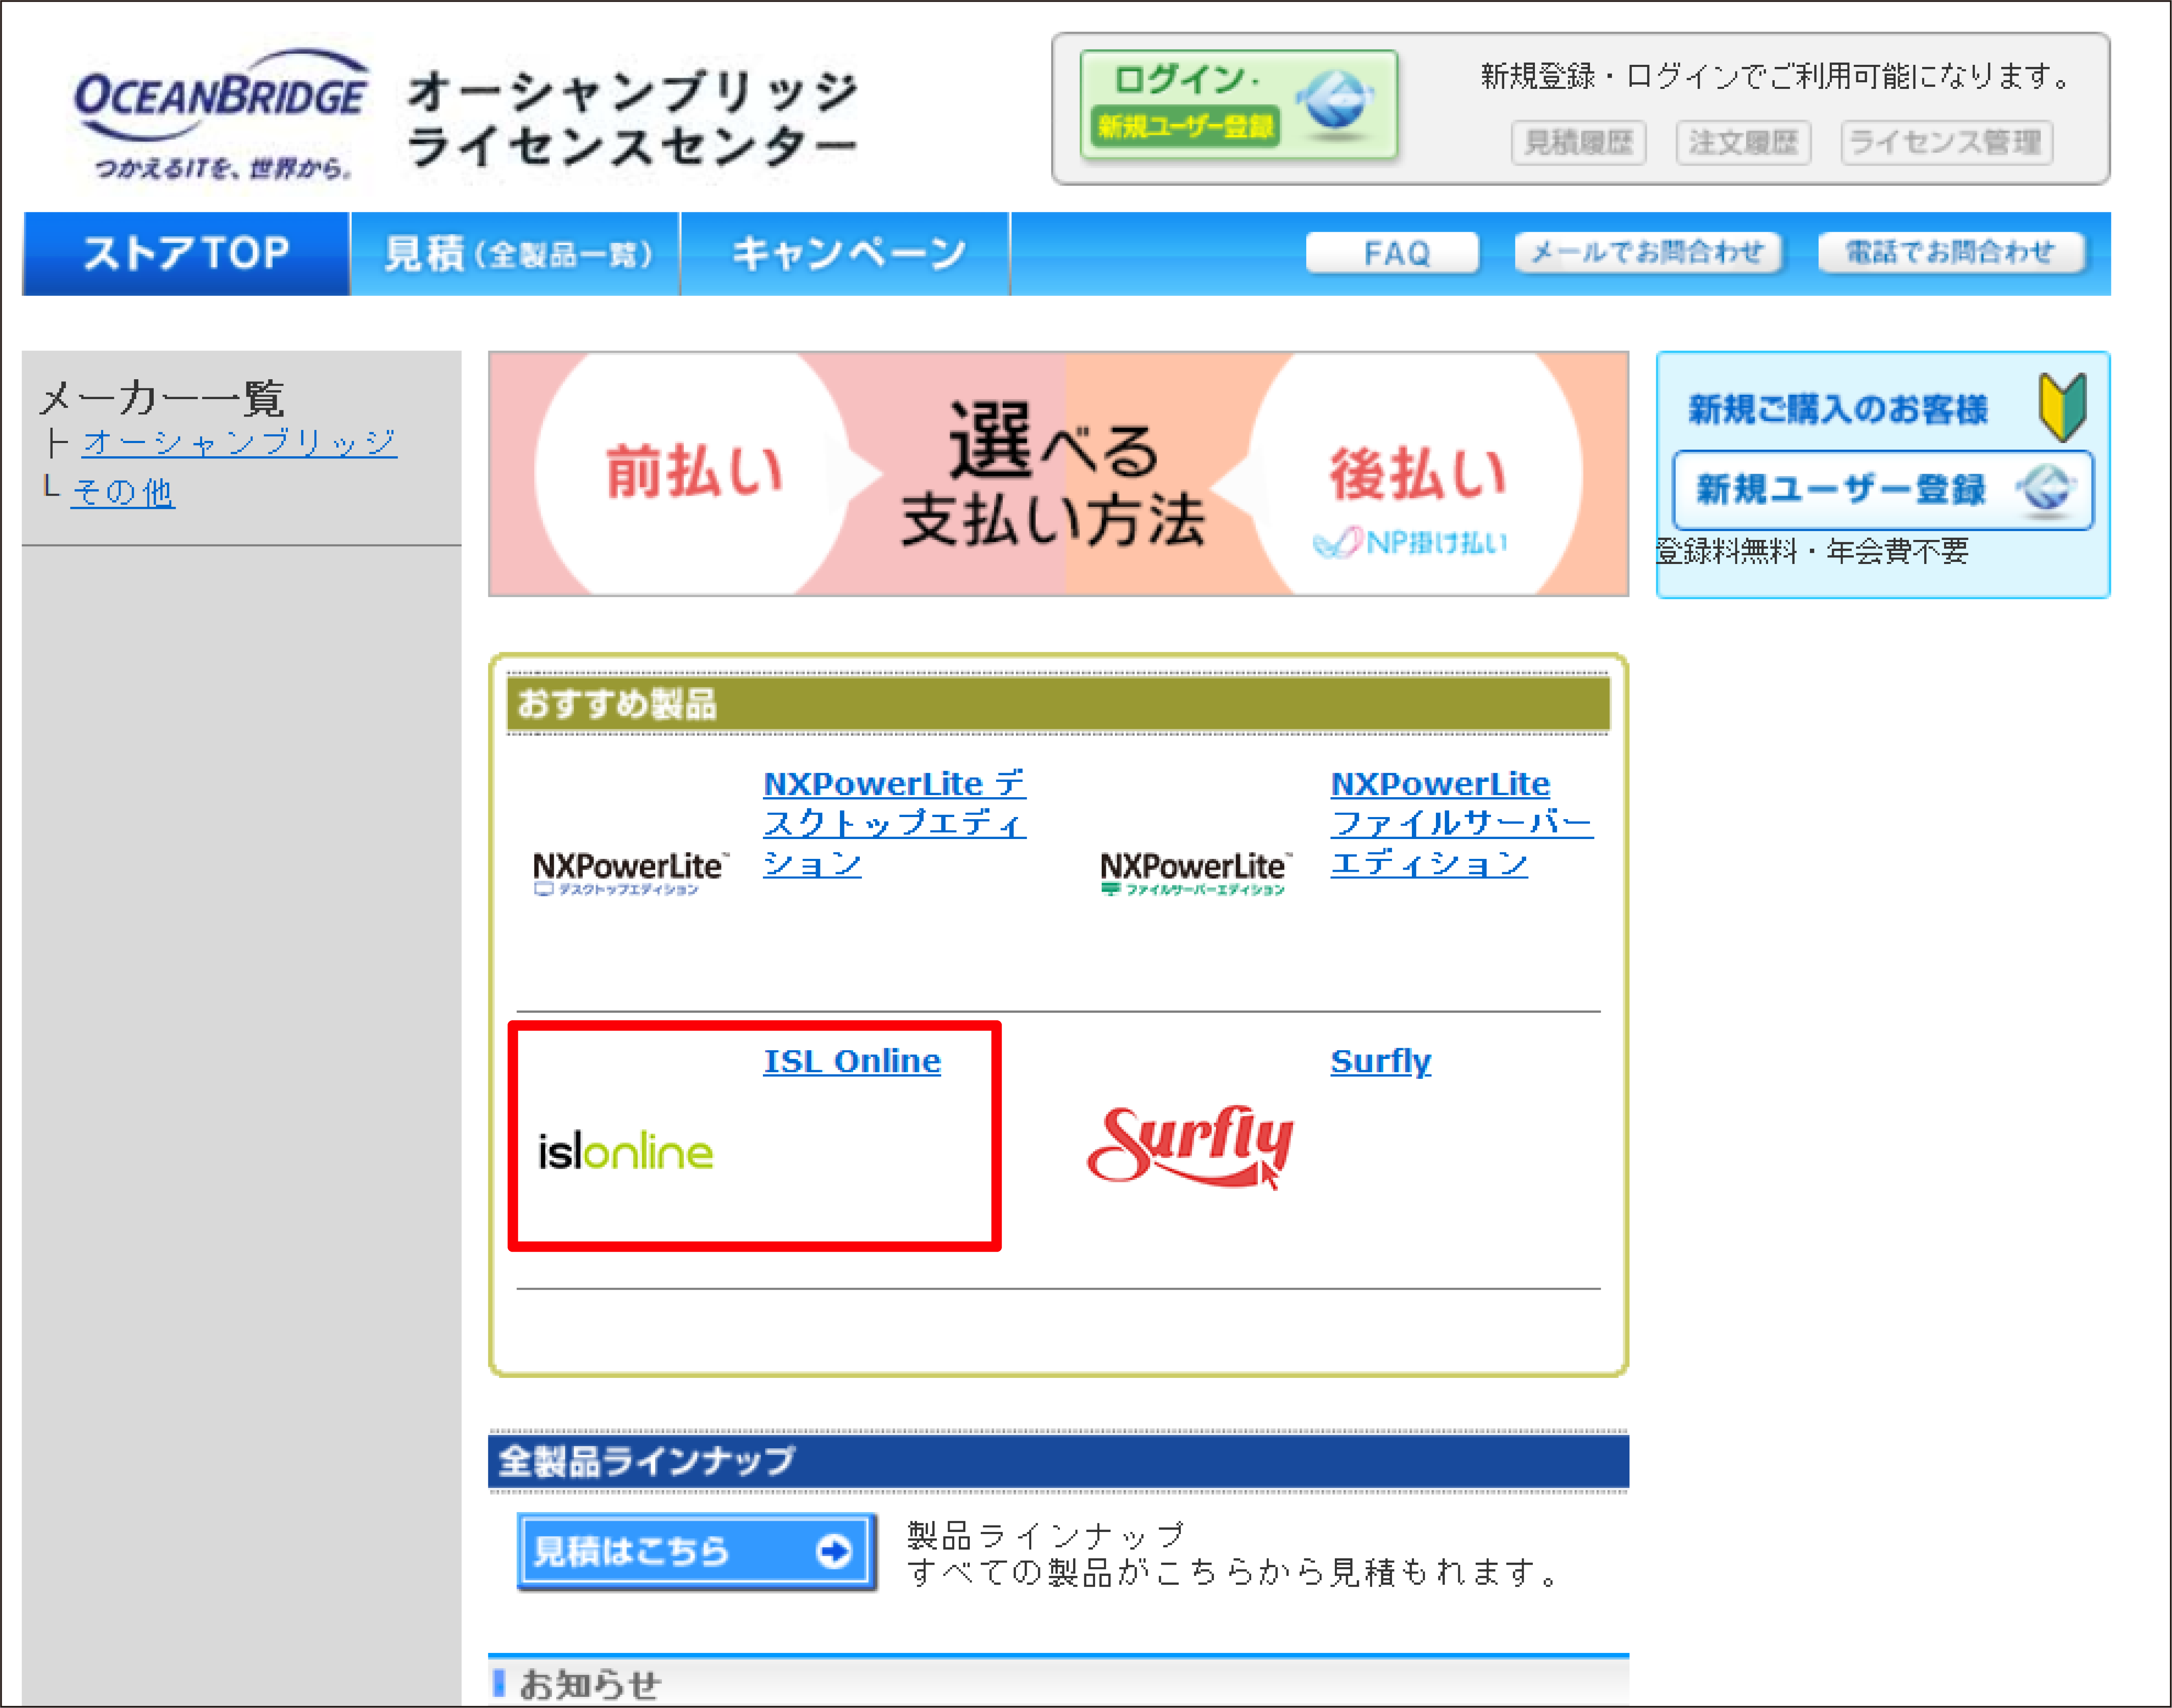This screenshot has height=1708, width=2172.
Task: Click the おすすめ製品 section heading
Action: (617, 704)
